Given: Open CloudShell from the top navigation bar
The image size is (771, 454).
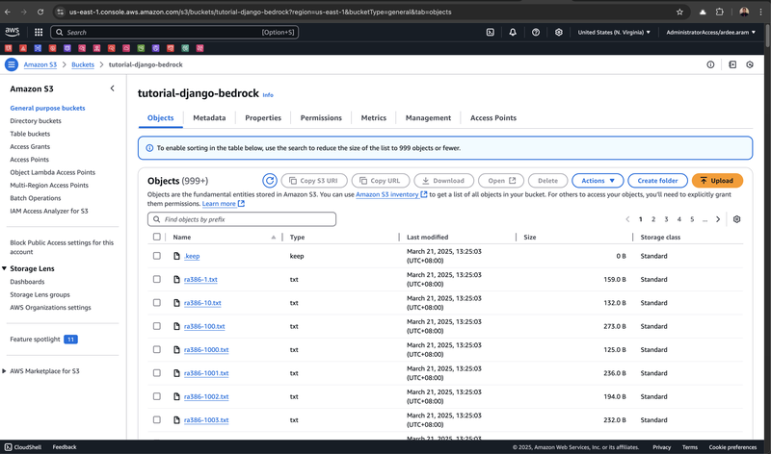Looking at the screenshot, I should click(491, 33).
